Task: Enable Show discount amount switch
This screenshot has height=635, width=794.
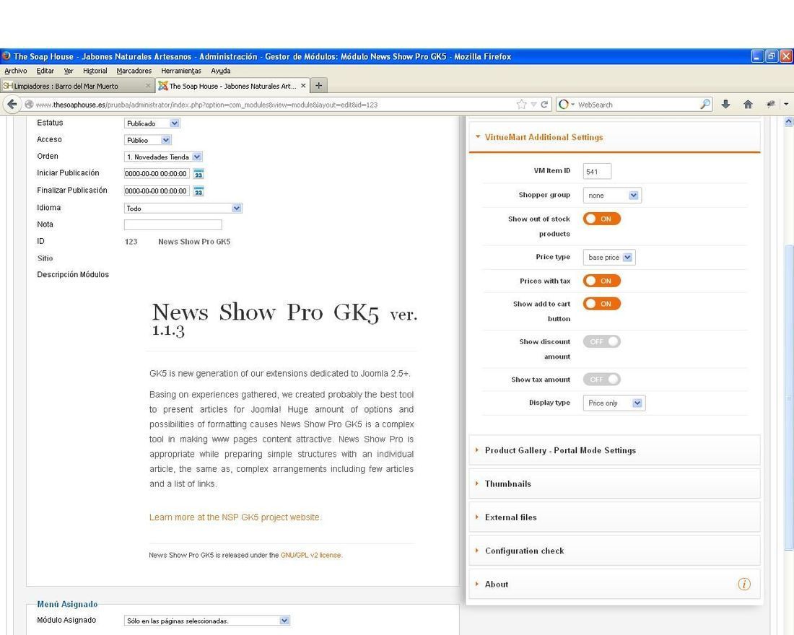Action: click(x=601, y=342)
